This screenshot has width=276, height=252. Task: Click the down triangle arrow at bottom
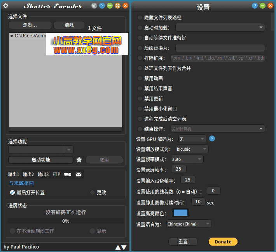124,247
